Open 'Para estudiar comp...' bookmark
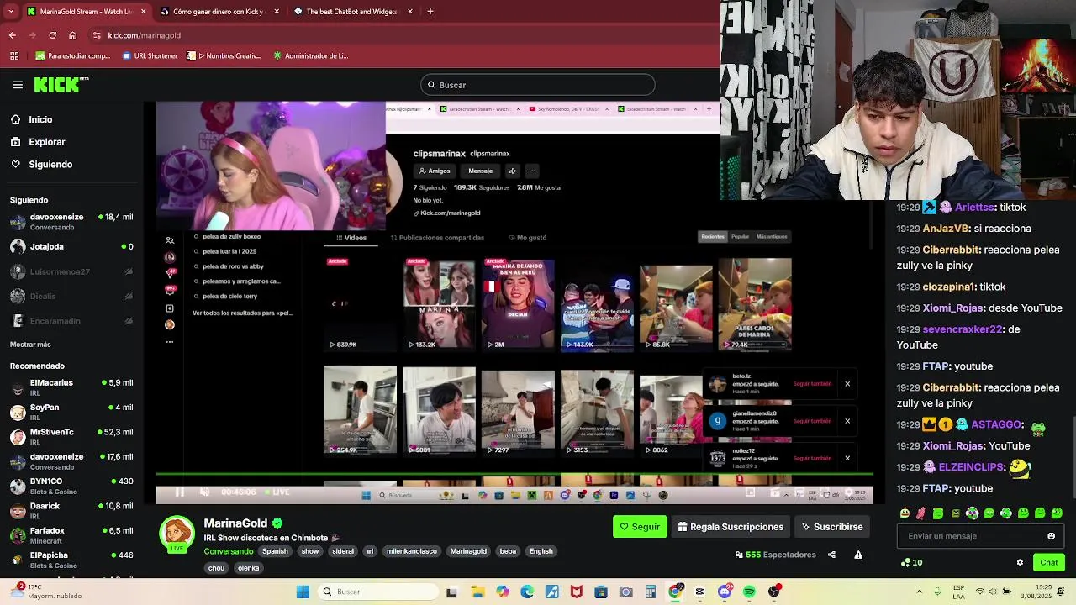The image size is (1076, 605). tap(73, 56)
